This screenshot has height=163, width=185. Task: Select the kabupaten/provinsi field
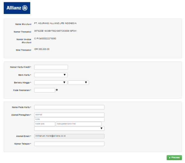(x=78, y=124)
